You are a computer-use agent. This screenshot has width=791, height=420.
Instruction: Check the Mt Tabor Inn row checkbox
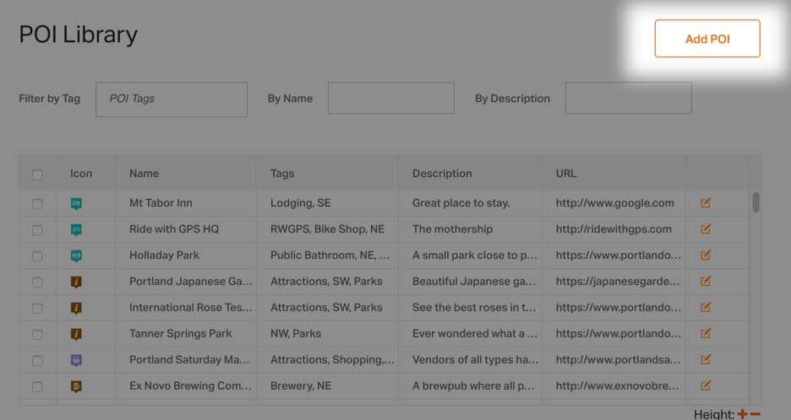click(x=37, y=204)
